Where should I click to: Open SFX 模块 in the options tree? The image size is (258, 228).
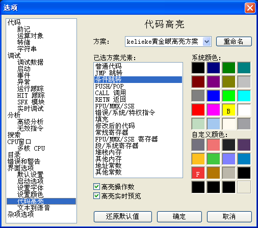point(31,102)
